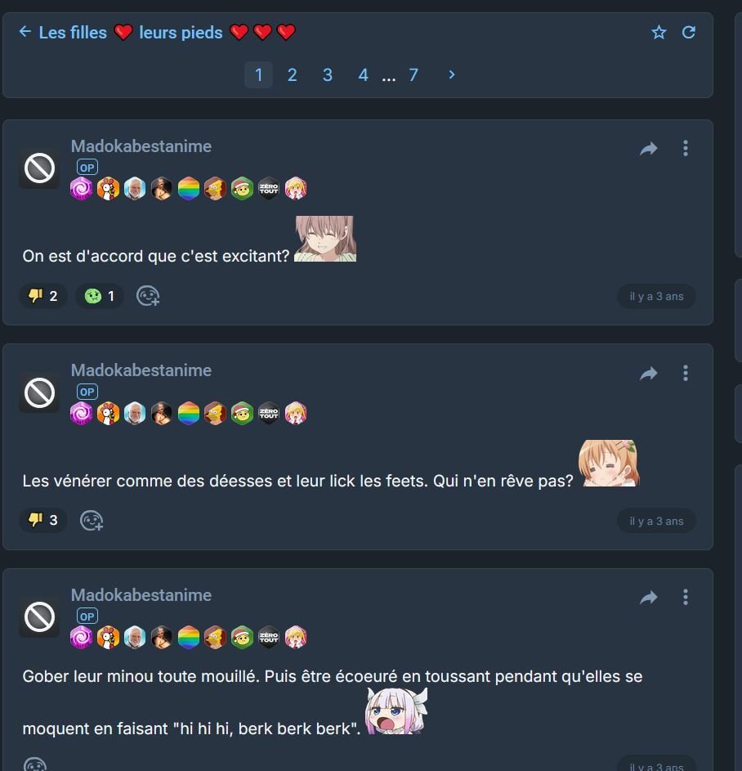Go to page 7 of the topic
The image size is (742, 771).
(413, 74)
